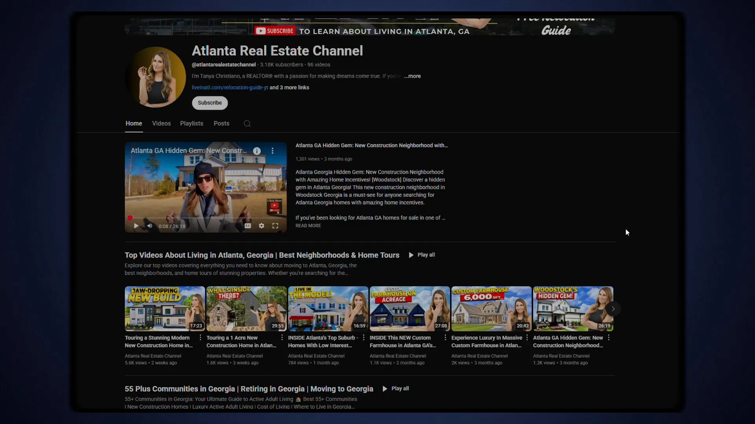Play the featured video with play button
This screenshot has width=755, height=424.
tap(136, 226)
